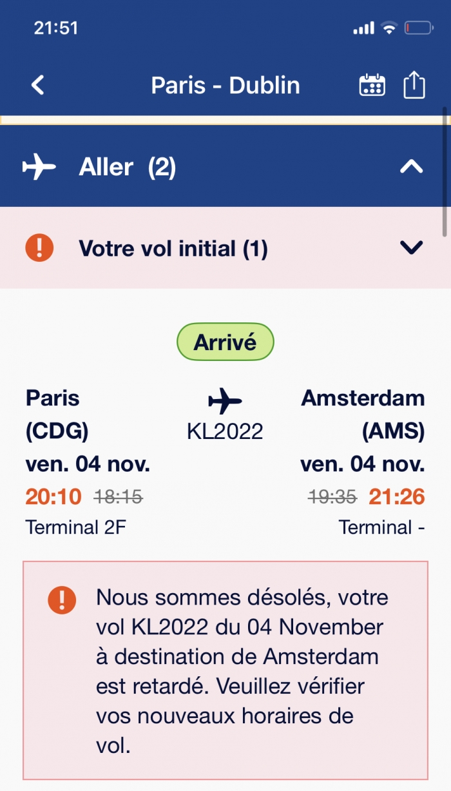The width and height of the screenshot is (451, 791).
Task: Expand the Votre vol initial (1) chevron
Action: [x=412, y=248]
